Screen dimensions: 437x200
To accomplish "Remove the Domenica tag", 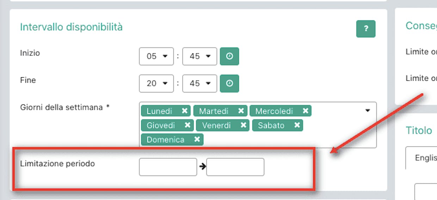I will point(197,139).
